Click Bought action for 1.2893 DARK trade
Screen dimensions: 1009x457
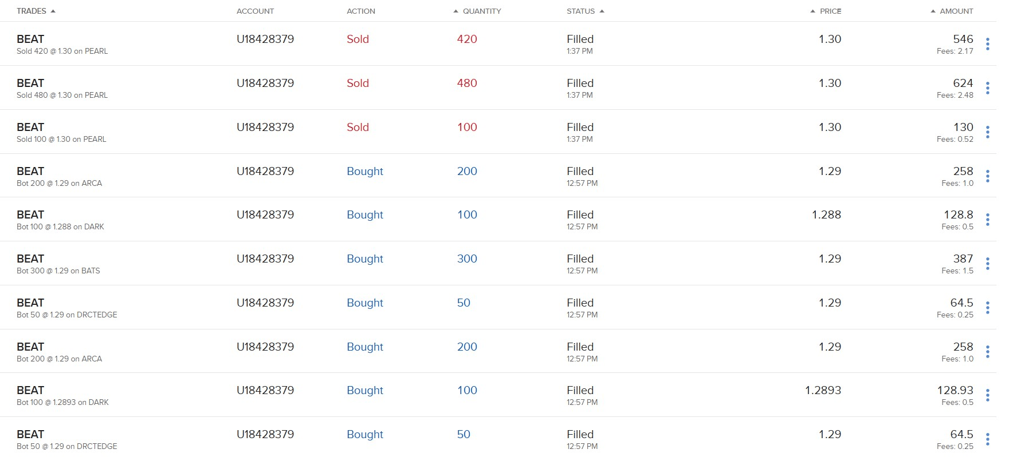pyautogui.click(x=364, y=390)
